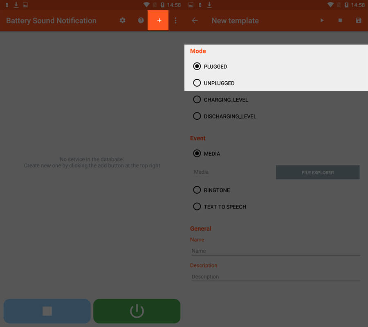The width and height of the screenshot is (368, 327).
Task: Select the UNPLUGGED mode option
Action: (x=197, y=83)
